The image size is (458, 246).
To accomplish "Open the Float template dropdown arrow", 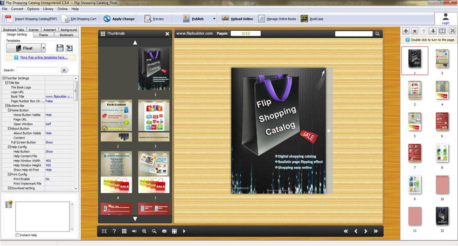I will pyautogui.click(x=43, y=48).
